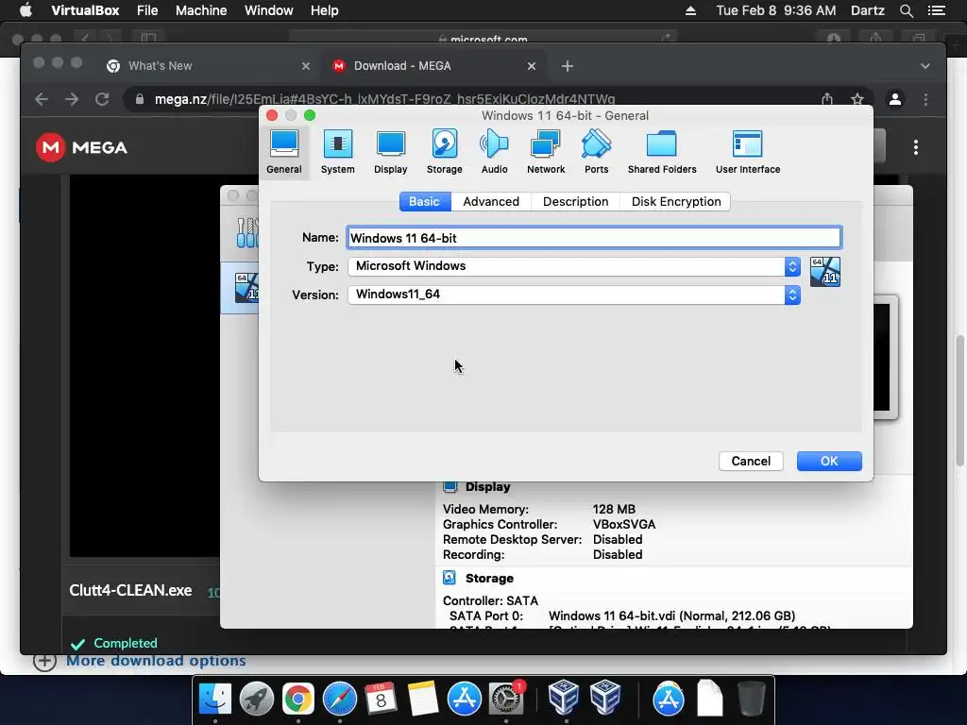The image size is (967, 725).
Task: Open Calendar from the dock
Action: [x=382, y=700]
